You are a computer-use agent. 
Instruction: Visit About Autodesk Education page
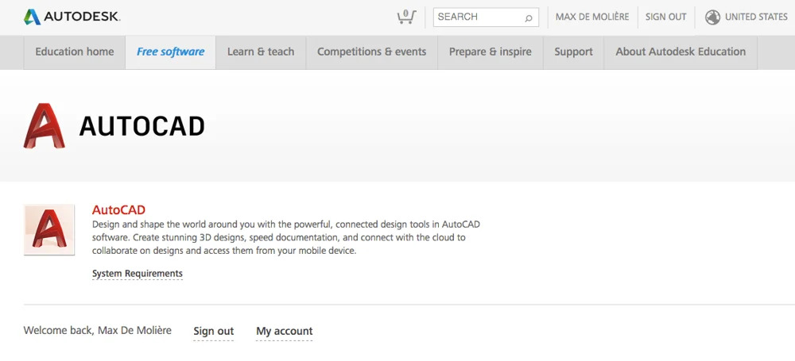[681, 52]
